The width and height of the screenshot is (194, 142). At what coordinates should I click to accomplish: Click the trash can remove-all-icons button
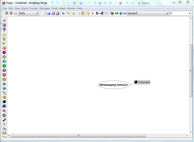[4, 25]
